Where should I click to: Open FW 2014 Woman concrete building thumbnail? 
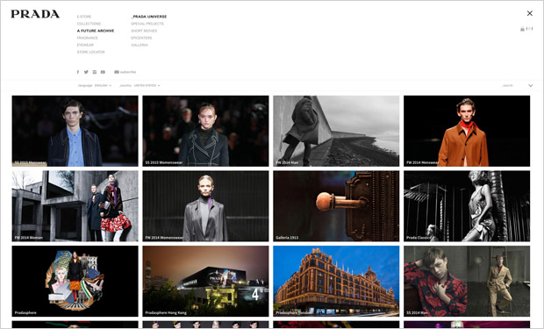click(75, 206)
